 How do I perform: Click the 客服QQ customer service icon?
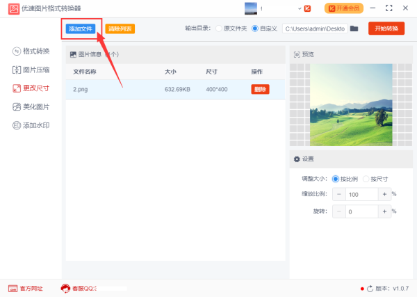pos(65,288)
